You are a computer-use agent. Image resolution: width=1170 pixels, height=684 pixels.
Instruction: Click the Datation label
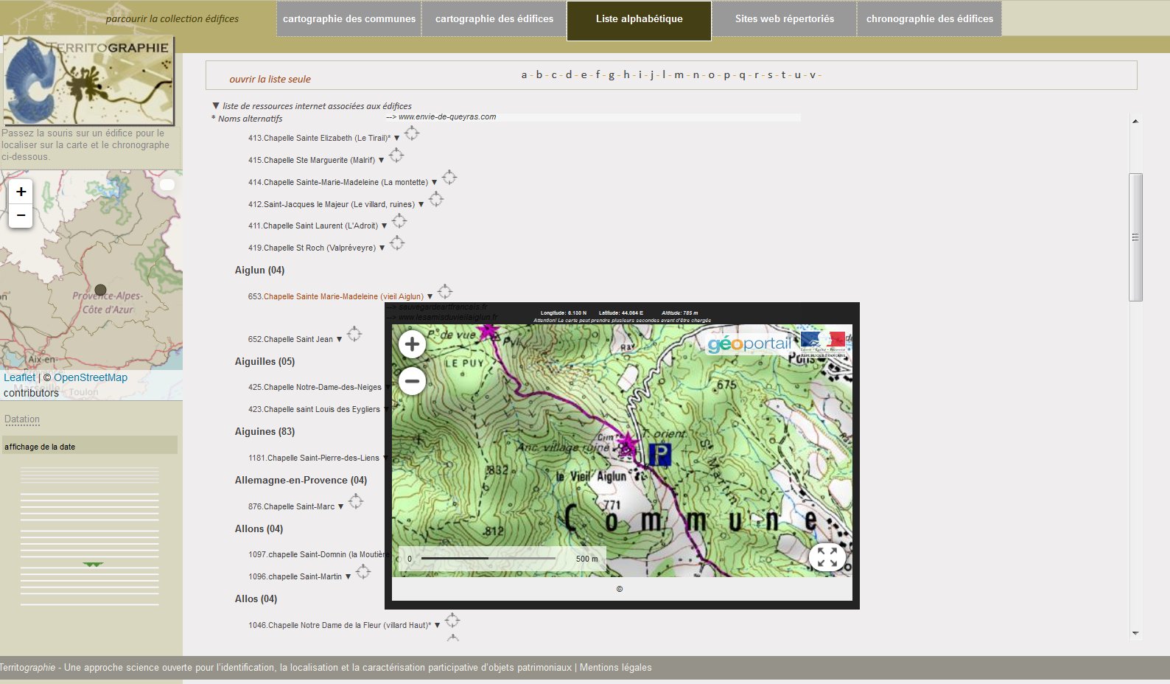[x=22, y=419]
